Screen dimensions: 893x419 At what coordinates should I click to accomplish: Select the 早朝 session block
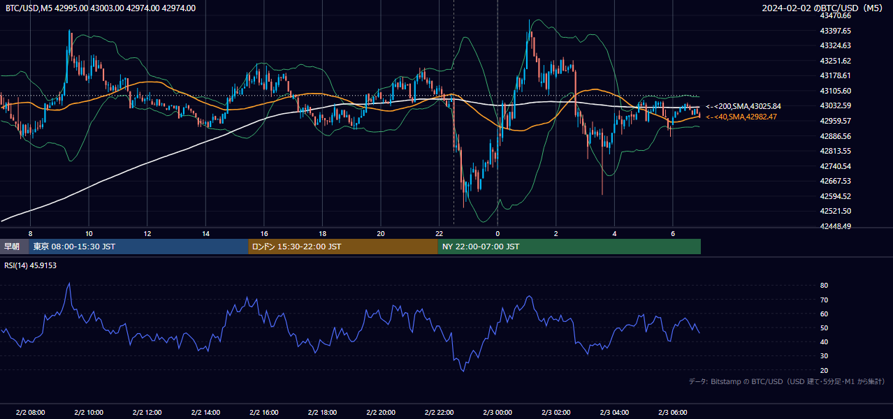(x=14, y=247)
